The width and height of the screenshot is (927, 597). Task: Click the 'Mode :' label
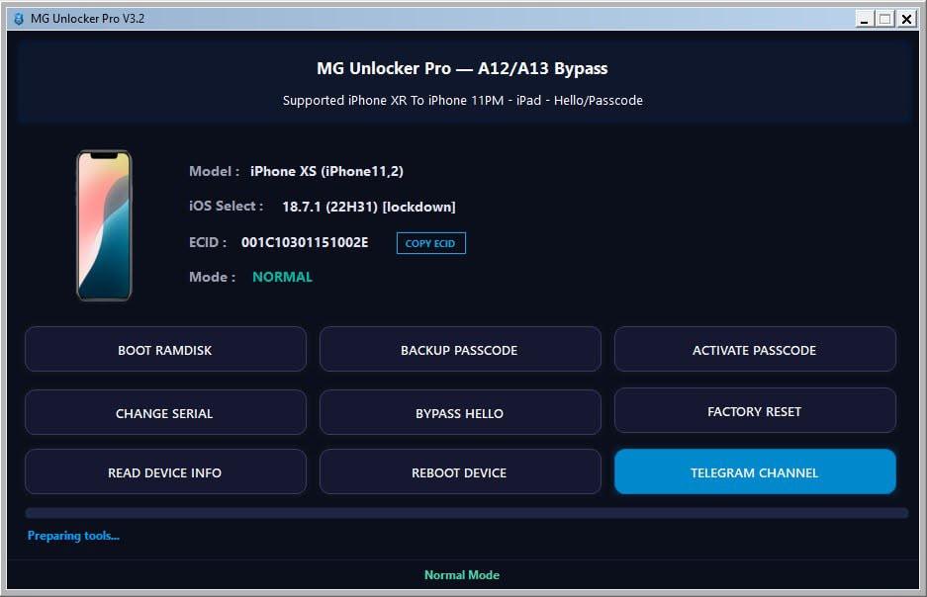coord(213,277)
